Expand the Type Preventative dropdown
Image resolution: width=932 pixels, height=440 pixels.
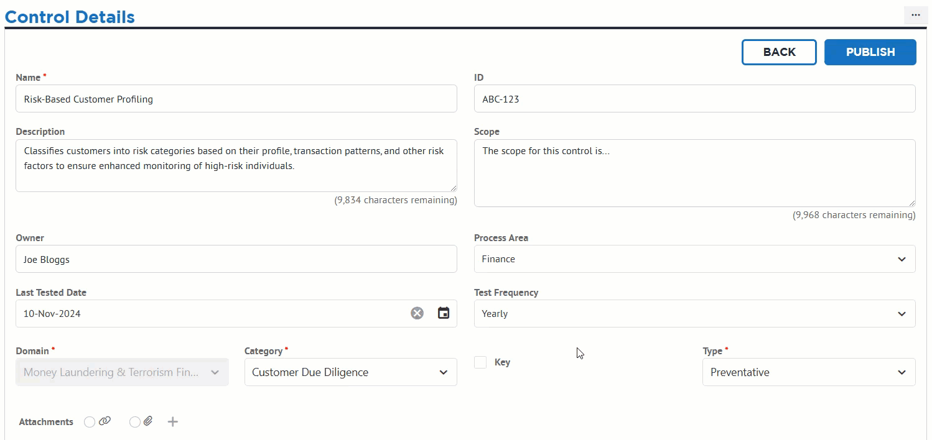(809, 372)
